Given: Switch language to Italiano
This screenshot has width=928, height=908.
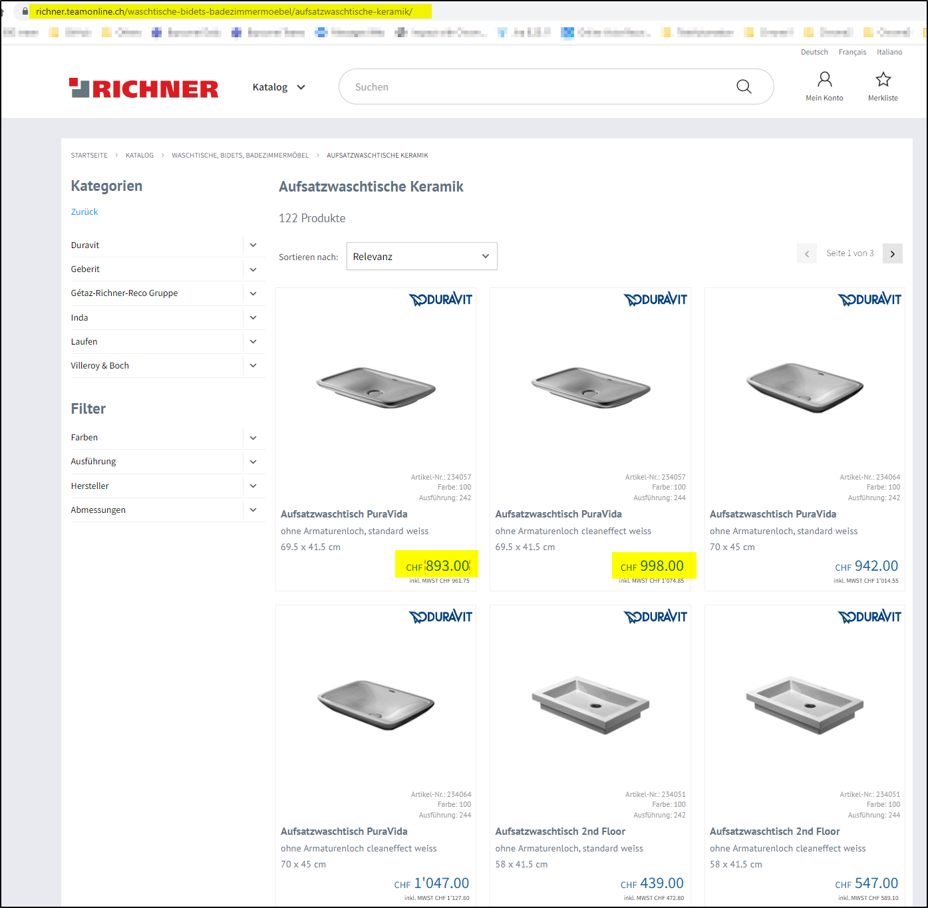Looking at the screenshot, I should (x=889, y=52).
